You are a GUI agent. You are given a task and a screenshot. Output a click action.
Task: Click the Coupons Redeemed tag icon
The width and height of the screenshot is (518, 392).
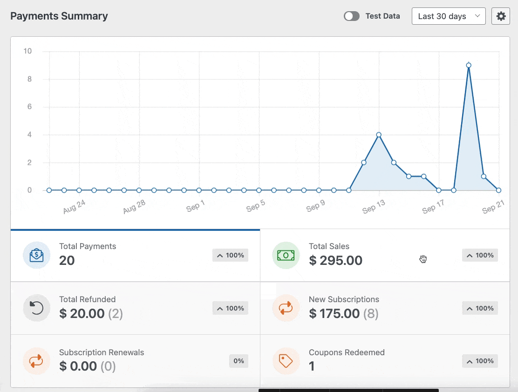[x=286, y=361]
